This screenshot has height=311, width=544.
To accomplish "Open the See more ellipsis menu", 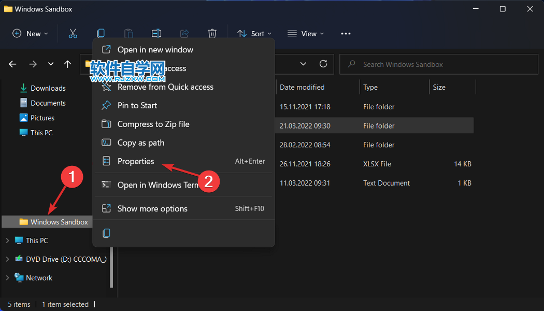I will click(346, 34).
